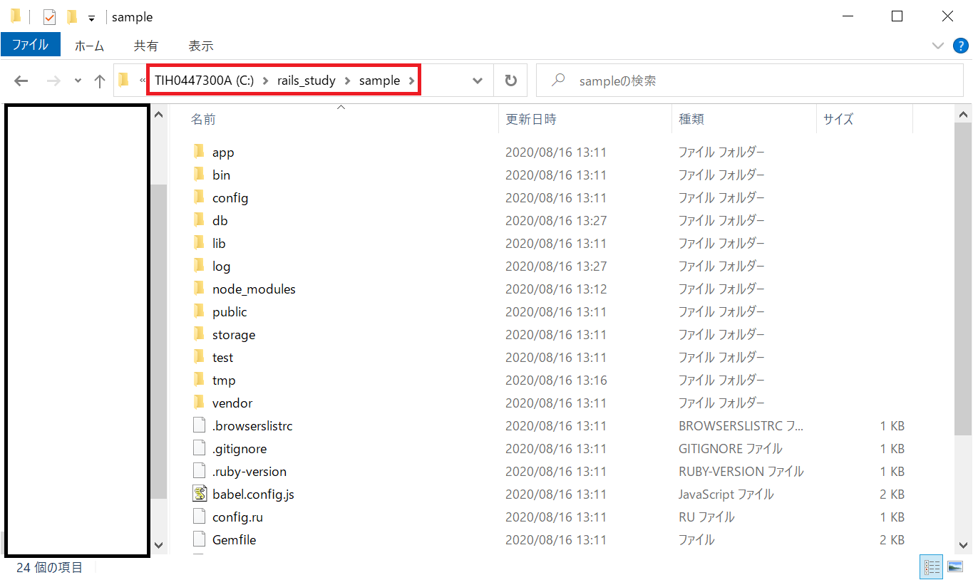Select the lib folder icon

[x=200, y=243]
